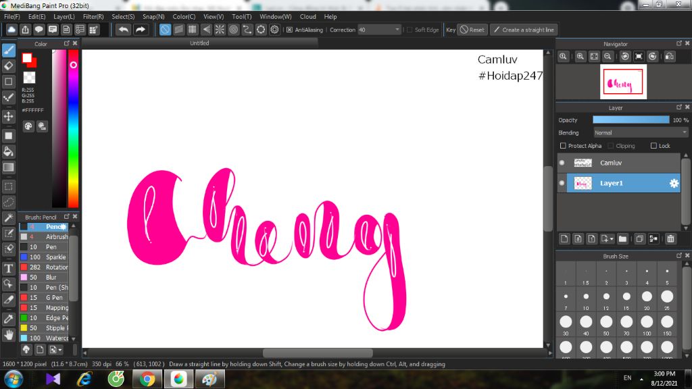Zoom in on Navigator panel
This screenshot has height=389, width=692.
click(x=580, y=57)
